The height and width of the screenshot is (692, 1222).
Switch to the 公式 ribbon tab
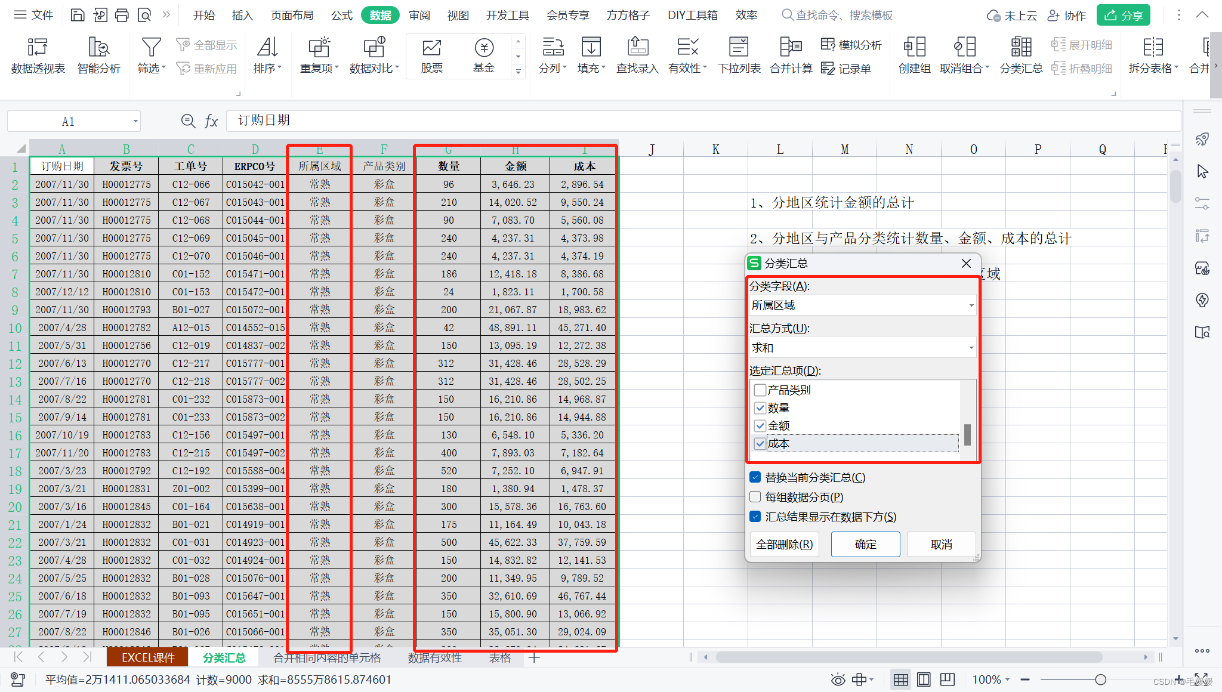pos(342,15)
